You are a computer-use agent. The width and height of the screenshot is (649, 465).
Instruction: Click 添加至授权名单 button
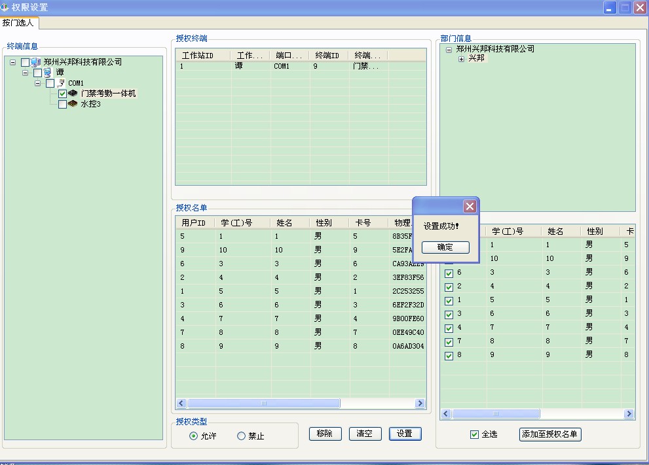550,434
